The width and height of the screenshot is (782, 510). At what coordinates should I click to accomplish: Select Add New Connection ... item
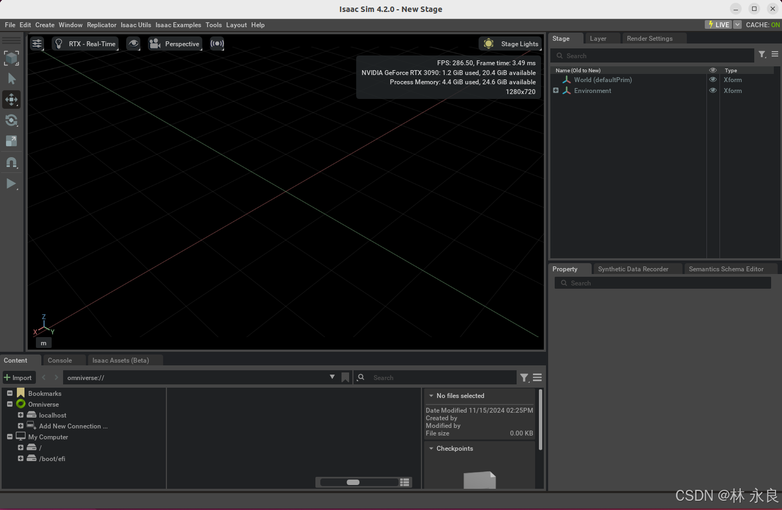[73, 426]
